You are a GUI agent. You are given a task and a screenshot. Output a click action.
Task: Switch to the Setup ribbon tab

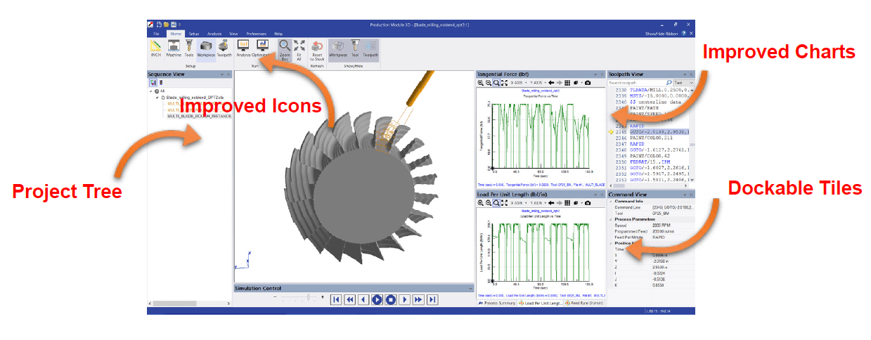pos(194,34)
